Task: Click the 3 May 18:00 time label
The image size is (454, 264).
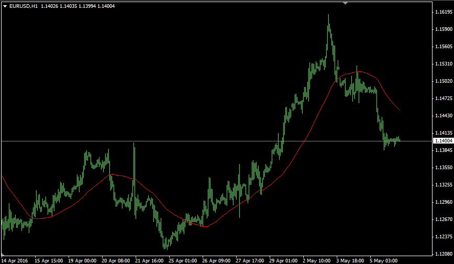Action: point(350,260)
